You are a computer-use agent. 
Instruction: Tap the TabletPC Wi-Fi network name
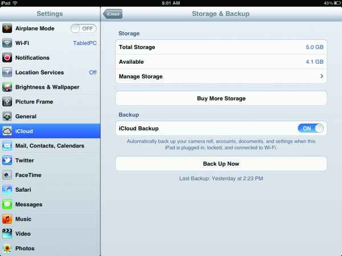click(84, 43)
